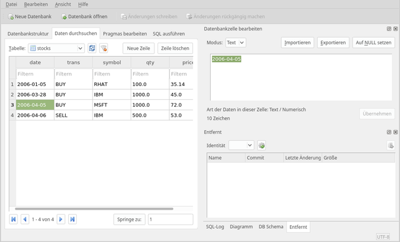Switch to Daten durchsuchen tab
Image resolution: width=400 pixels, height=242 pixels.
[76, 33]
